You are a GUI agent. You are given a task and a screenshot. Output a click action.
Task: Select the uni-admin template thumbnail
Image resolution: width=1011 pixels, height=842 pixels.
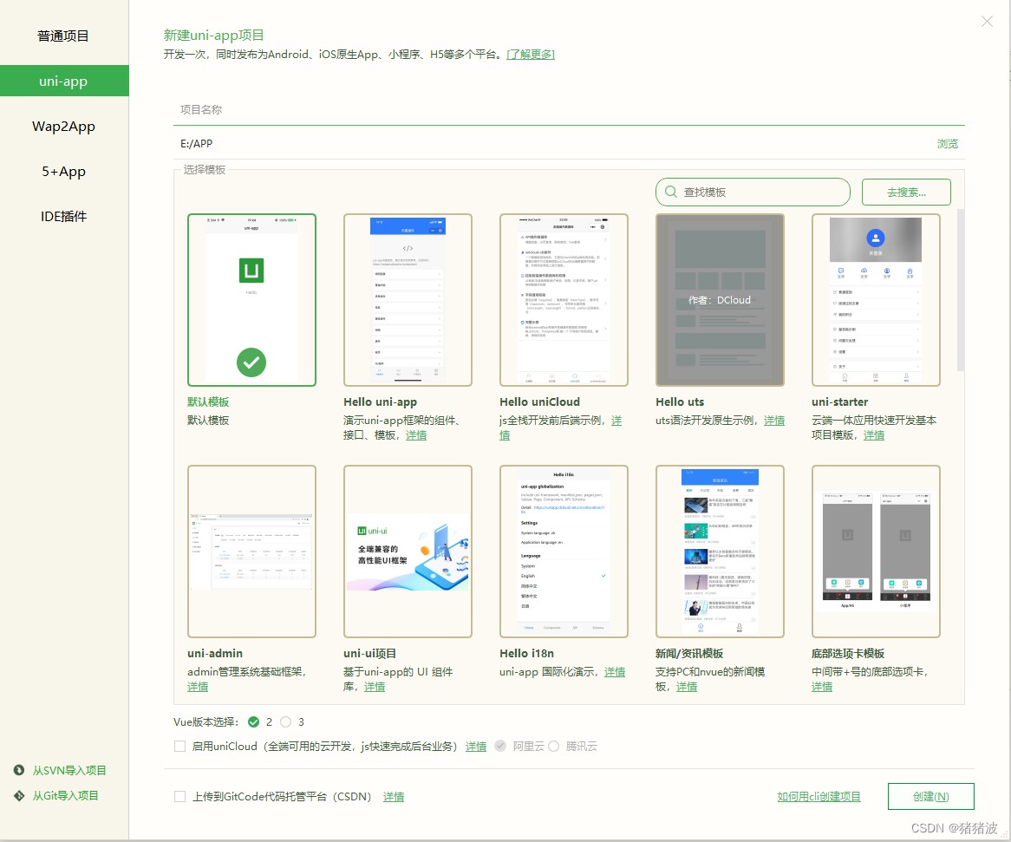[x=251, y=552]
